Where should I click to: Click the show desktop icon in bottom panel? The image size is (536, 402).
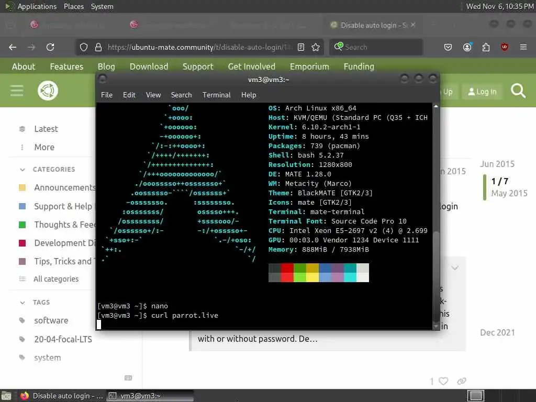[6, 396]
